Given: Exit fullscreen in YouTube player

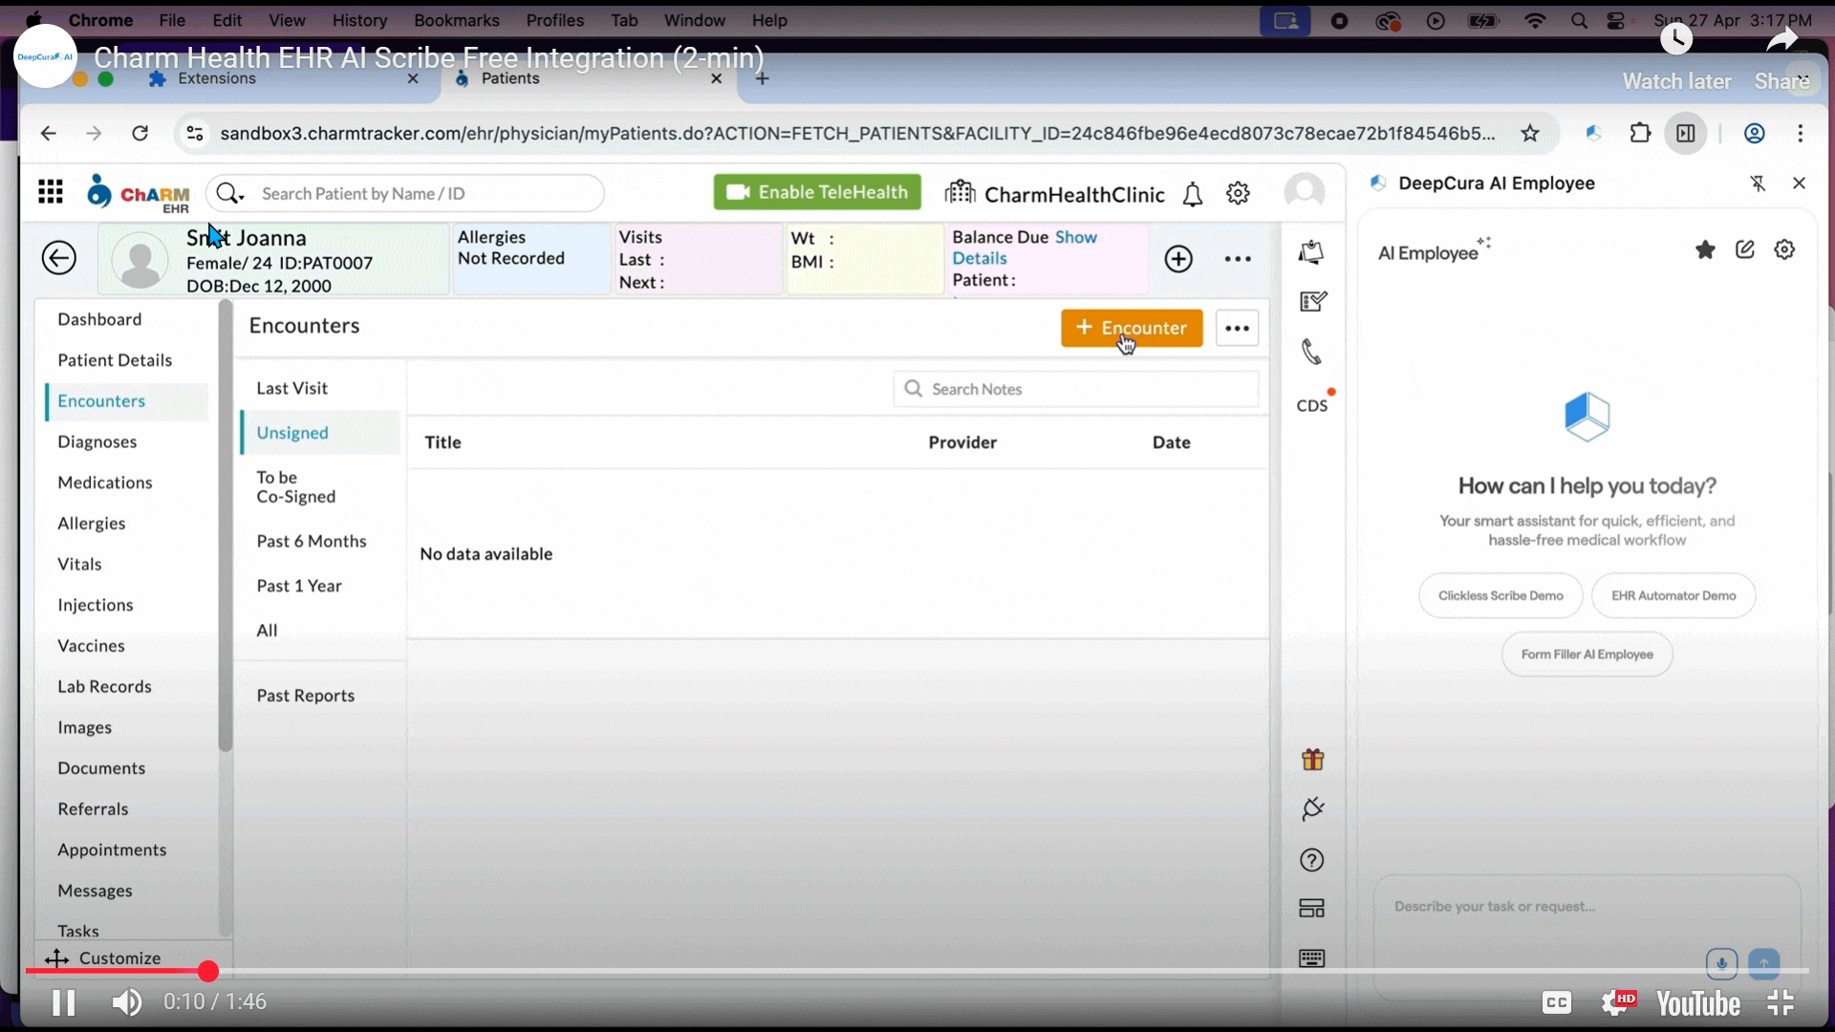Looking at the screenshot, I should (x=1781, y=1002).
